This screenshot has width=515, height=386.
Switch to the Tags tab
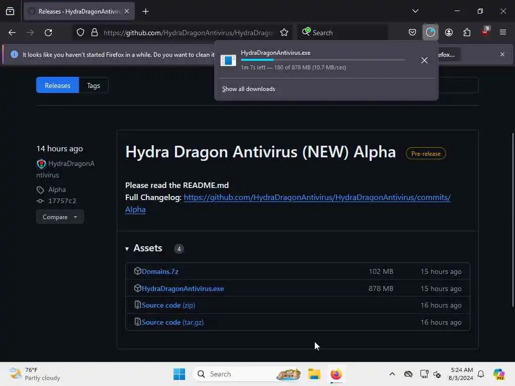(94, 85)
